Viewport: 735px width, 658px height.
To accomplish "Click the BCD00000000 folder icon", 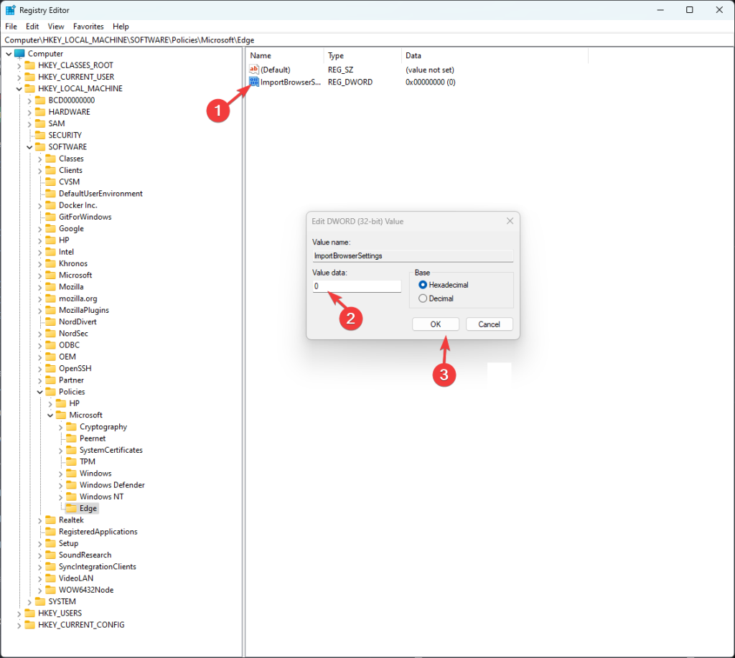I will point(40,100).
